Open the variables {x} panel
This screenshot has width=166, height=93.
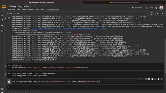pyautogui.click(x=2, y=25)
